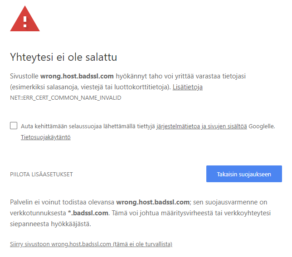Click the red warning triangle icon

[25, 19]
